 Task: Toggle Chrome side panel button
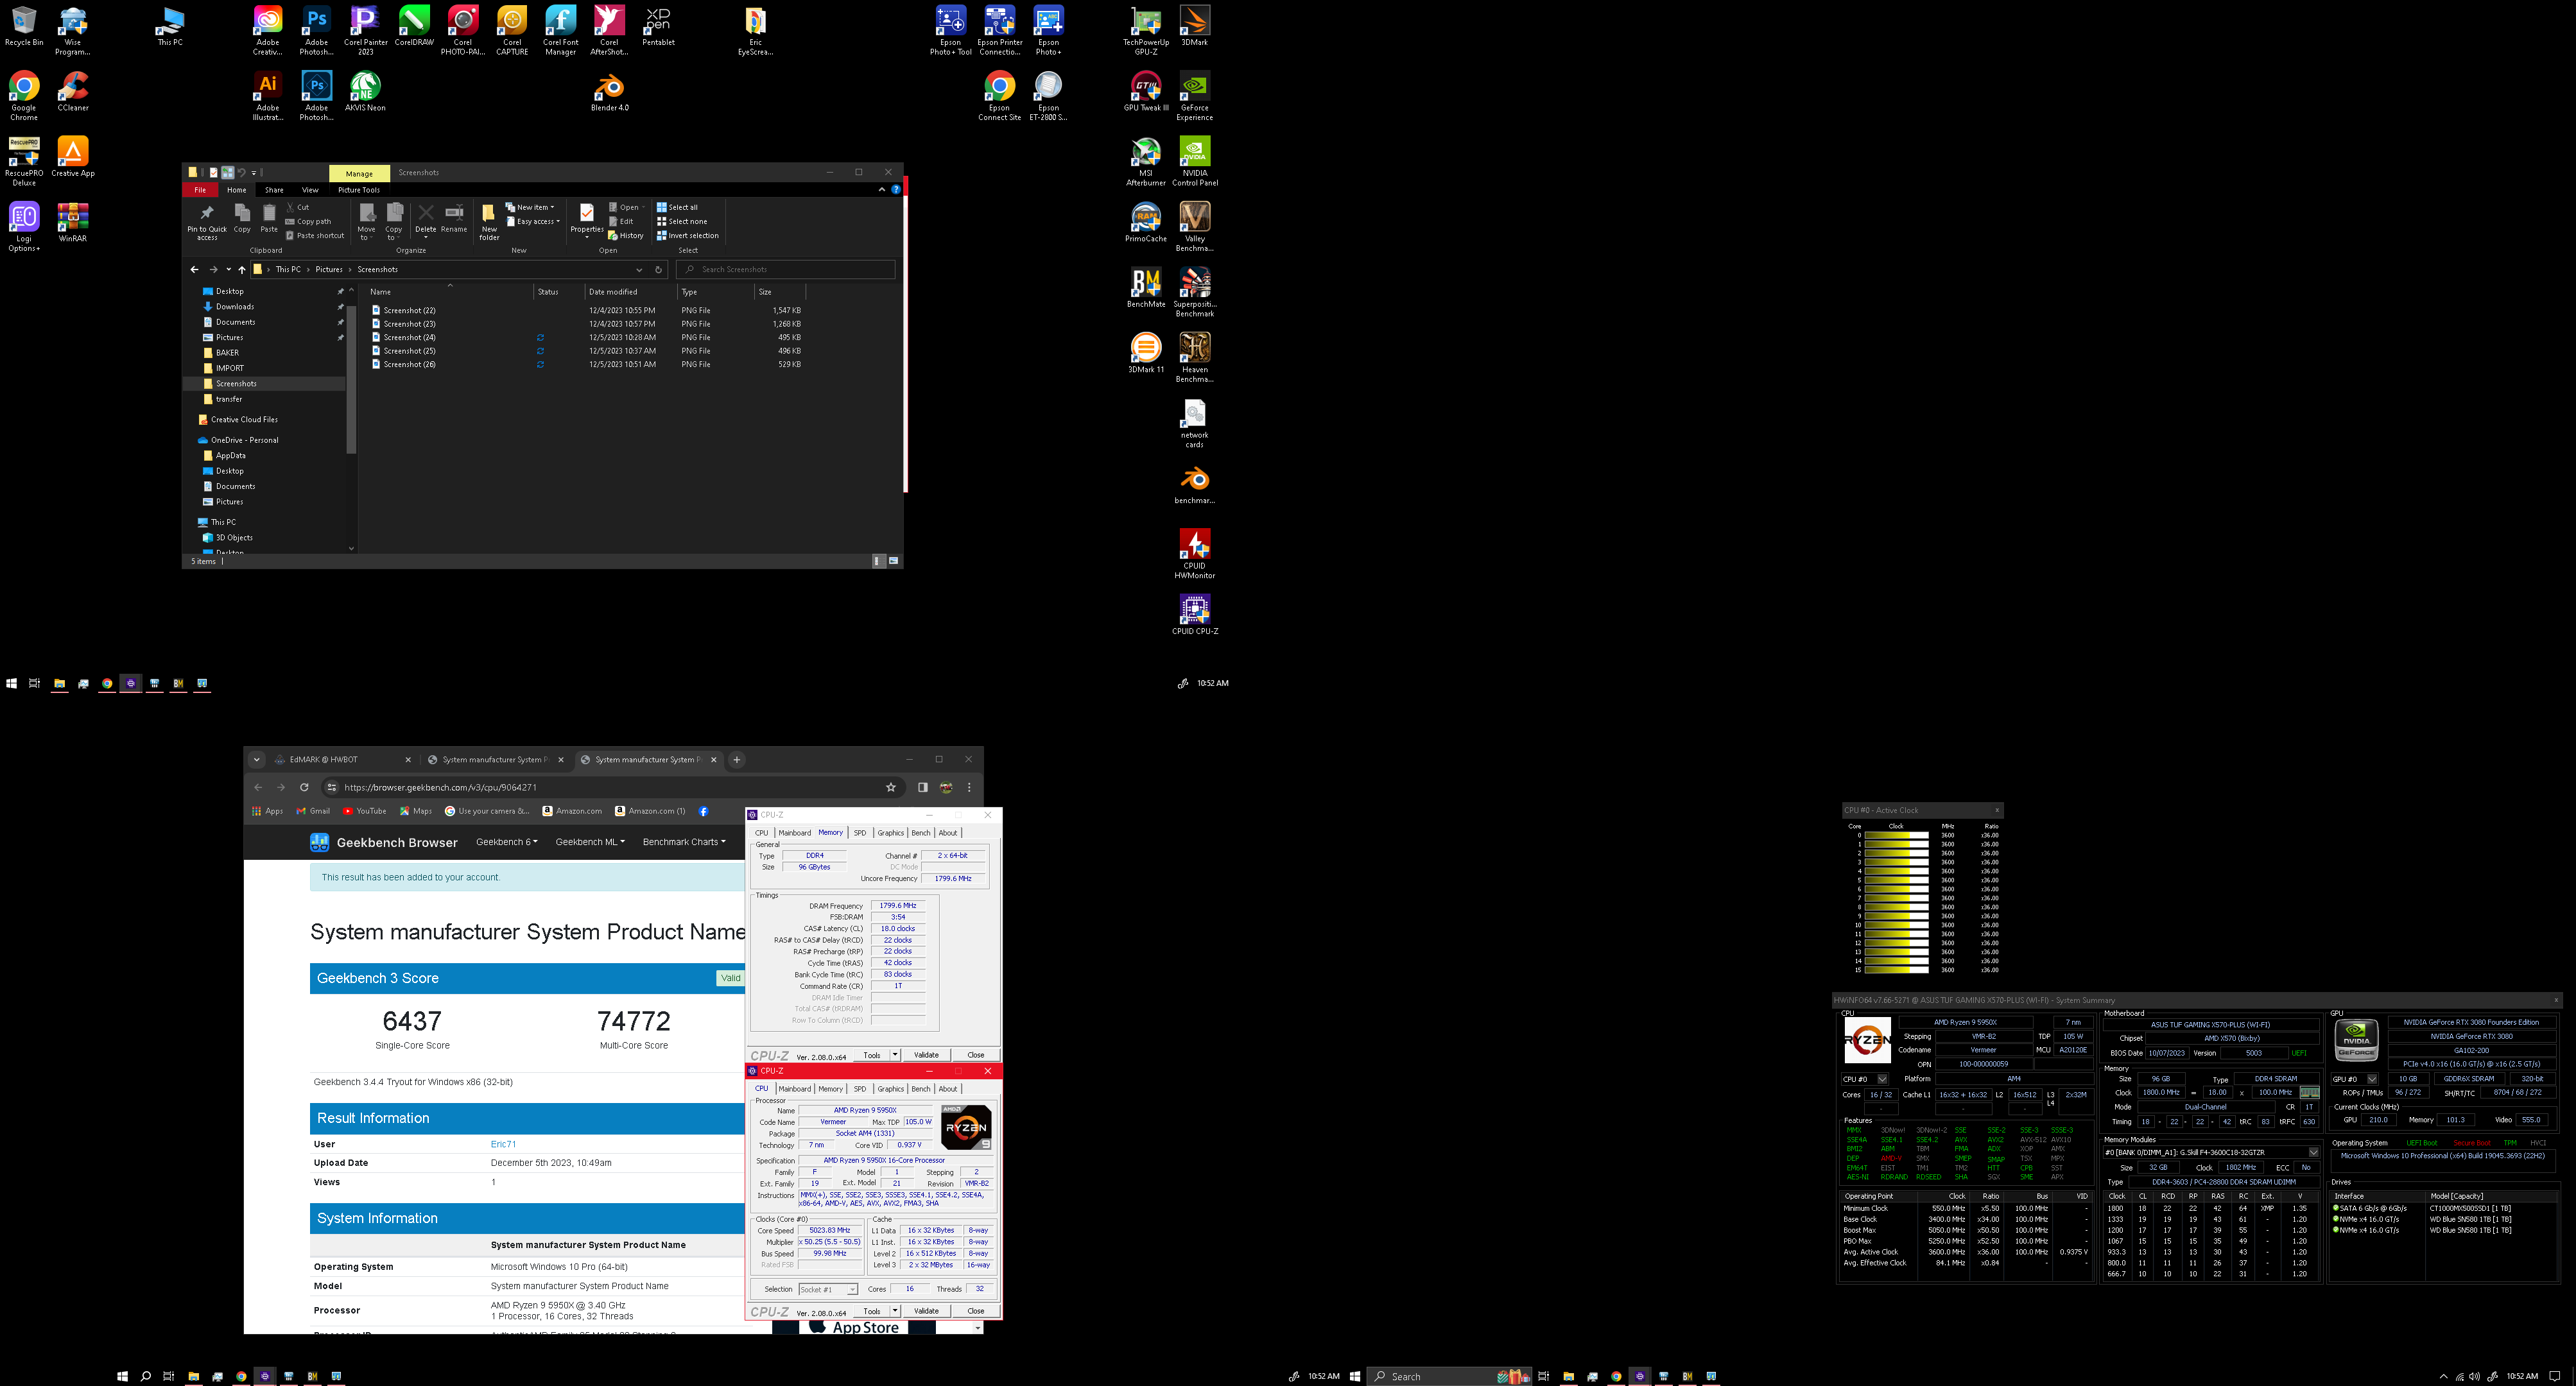click(923, 787)
